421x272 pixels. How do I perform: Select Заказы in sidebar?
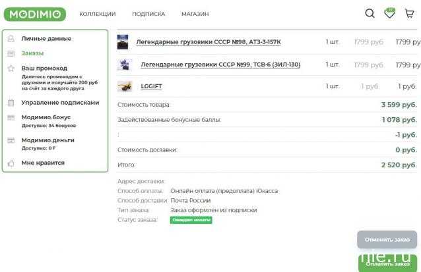click(32, 53)
